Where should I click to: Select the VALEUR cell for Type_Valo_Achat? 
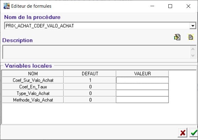(x=142, y=93)
